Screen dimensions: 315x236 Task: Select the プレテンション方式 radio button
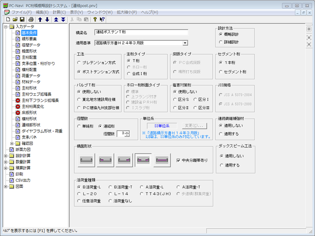(80, 63)
